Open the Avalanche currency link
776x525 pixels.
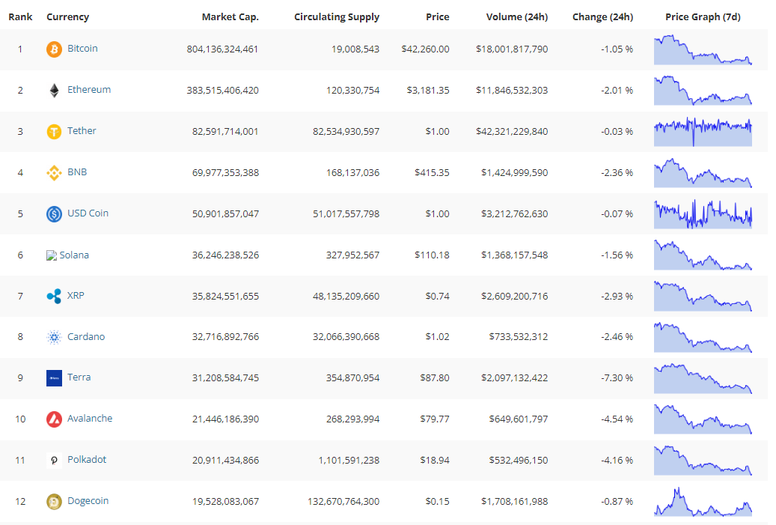point(90,418)
